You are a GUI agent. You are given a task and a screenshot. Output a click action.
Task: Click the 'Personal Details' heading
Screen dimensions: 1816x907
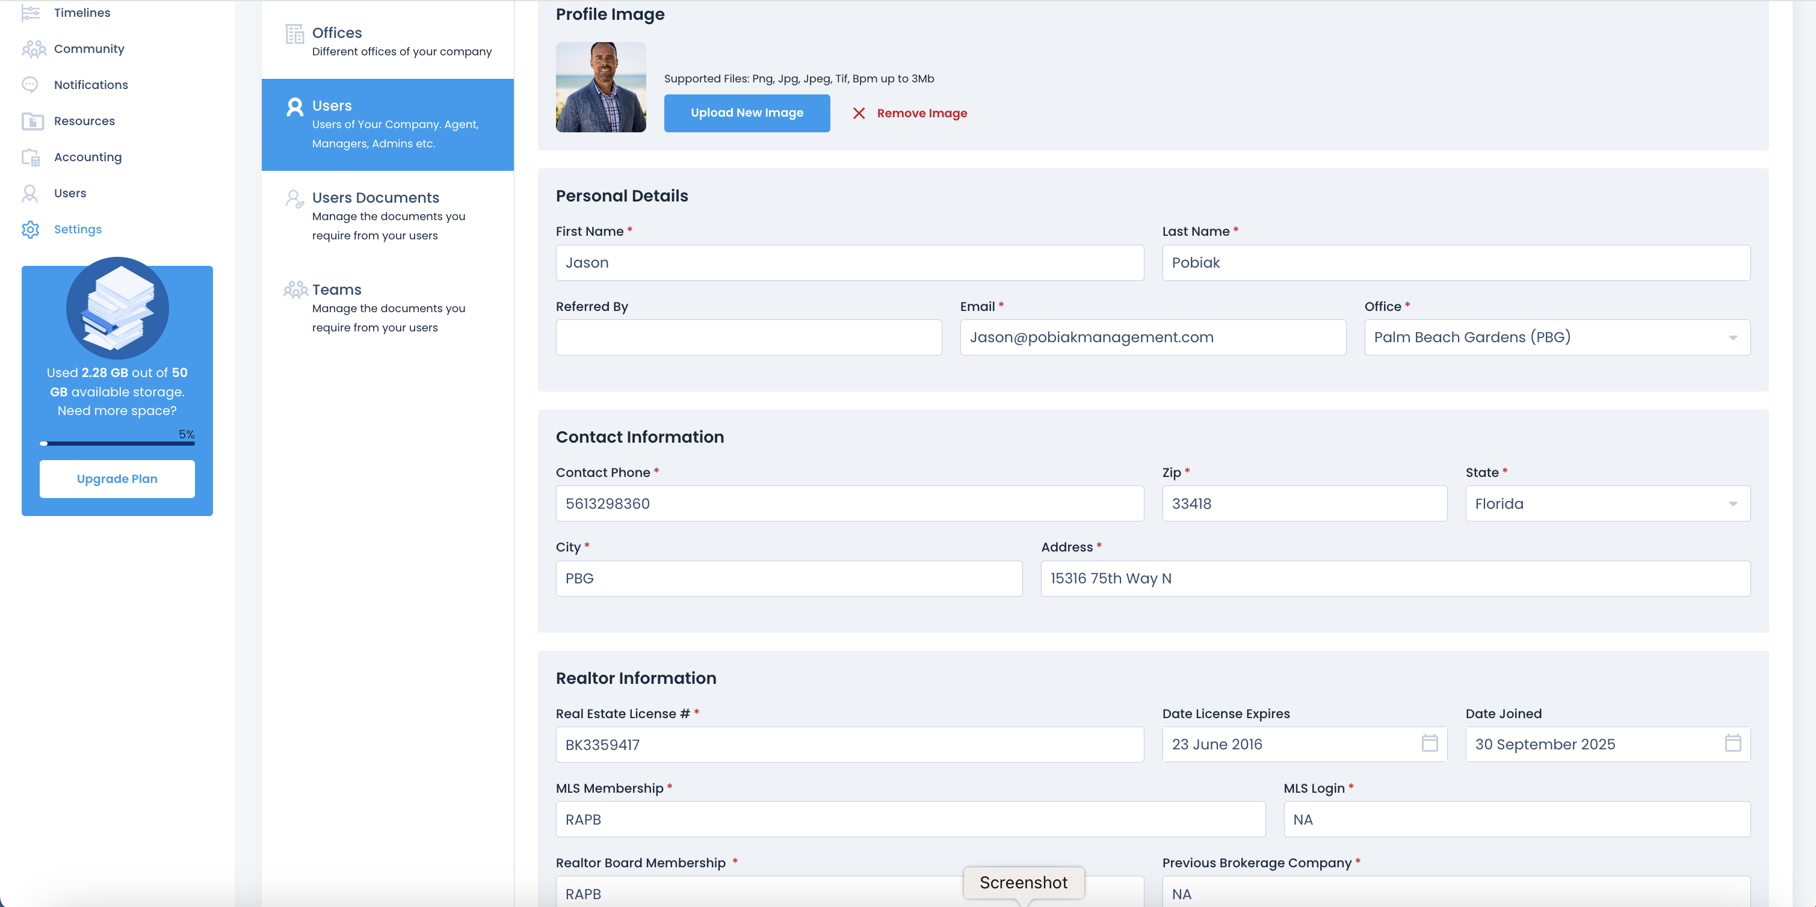click(x=621, y=196)
